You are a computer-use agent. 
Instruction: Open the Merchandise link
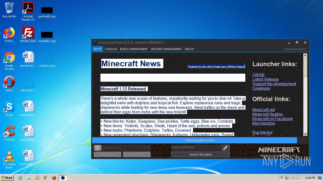tap(264, 123)
